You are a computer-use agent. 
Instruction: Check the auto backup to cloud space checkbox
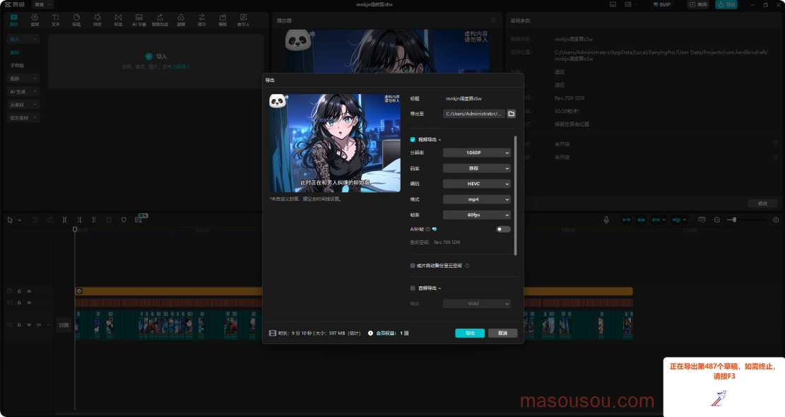(x=413, y=266)
